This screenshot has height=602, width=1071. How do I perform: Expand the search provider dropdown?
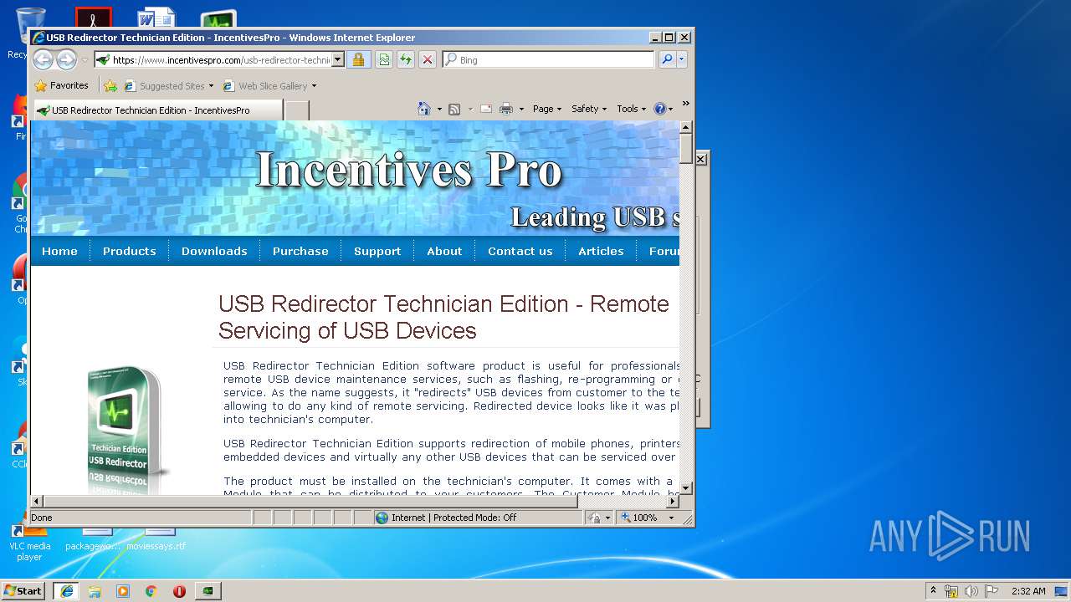pos(682,59)
